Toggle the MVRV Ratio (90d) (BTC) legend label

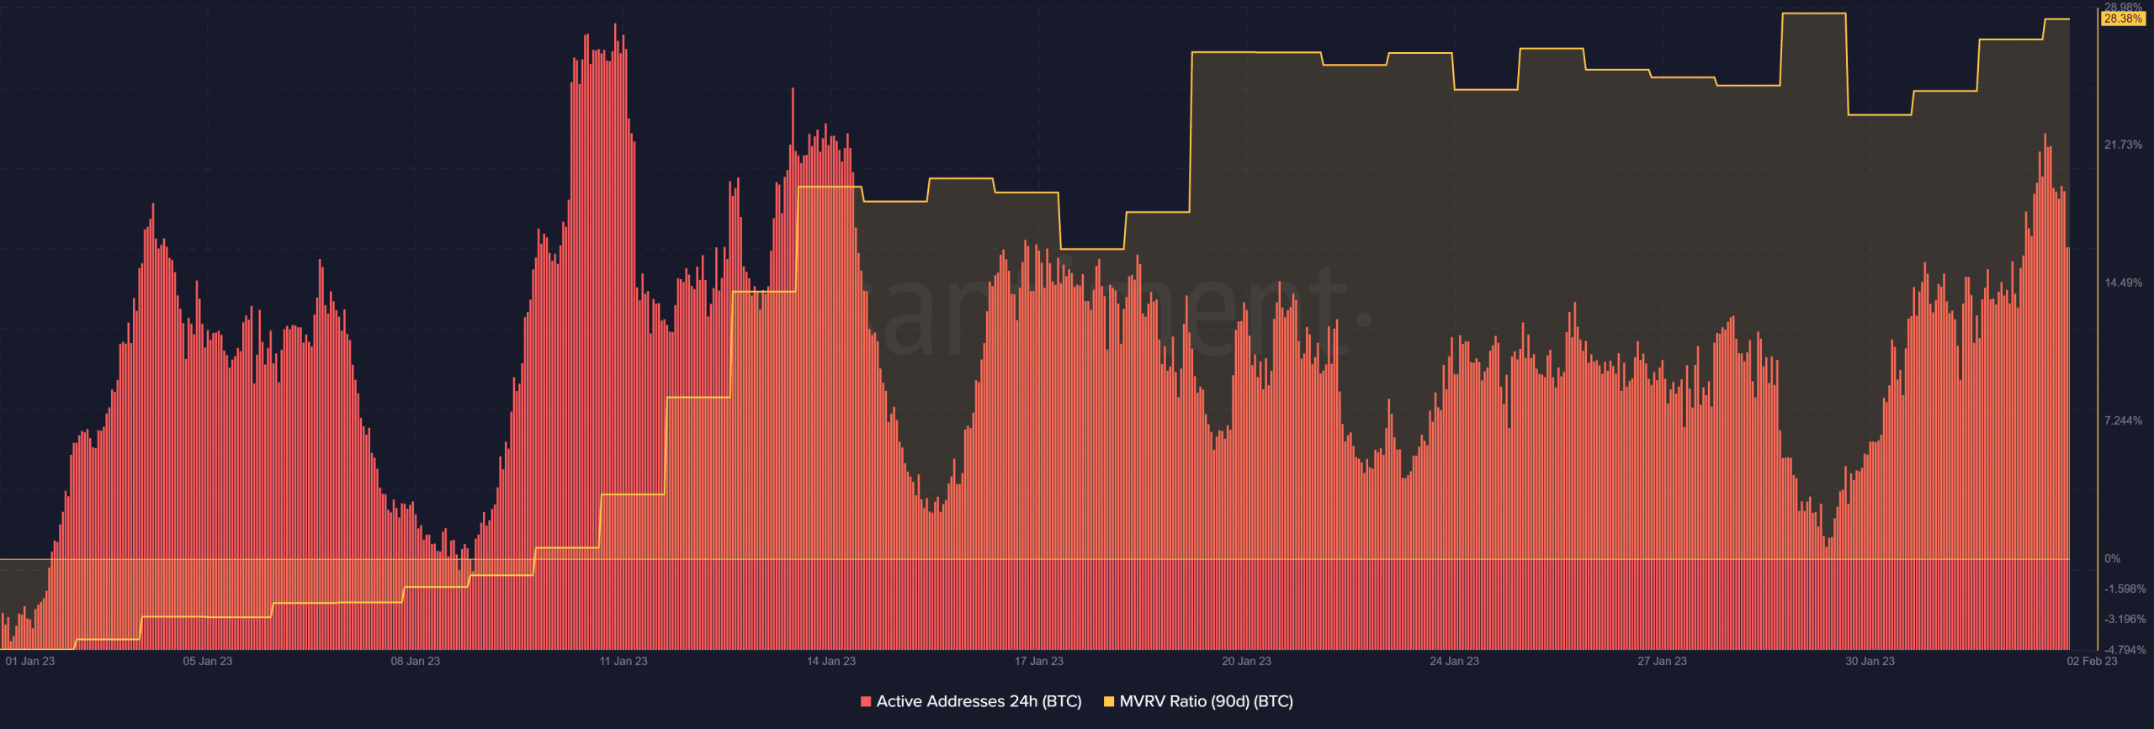click(x=1206, y=701)
